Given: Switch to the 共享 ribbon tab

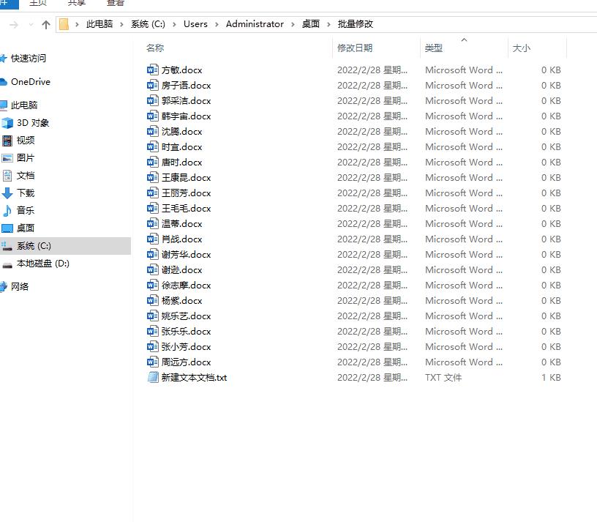Looking at the screenshot, I should tap(76, 4).
